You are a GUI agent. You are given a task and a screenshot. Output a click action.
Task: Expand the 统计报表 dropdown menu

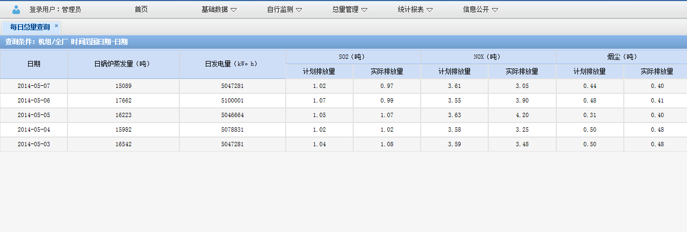click(415, 9)
